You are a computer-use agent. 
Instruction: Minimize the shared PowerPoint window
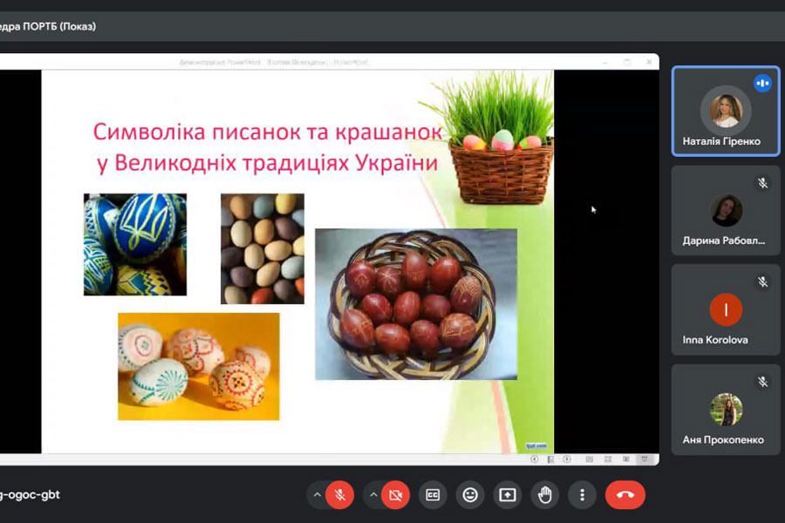(604, 62)
